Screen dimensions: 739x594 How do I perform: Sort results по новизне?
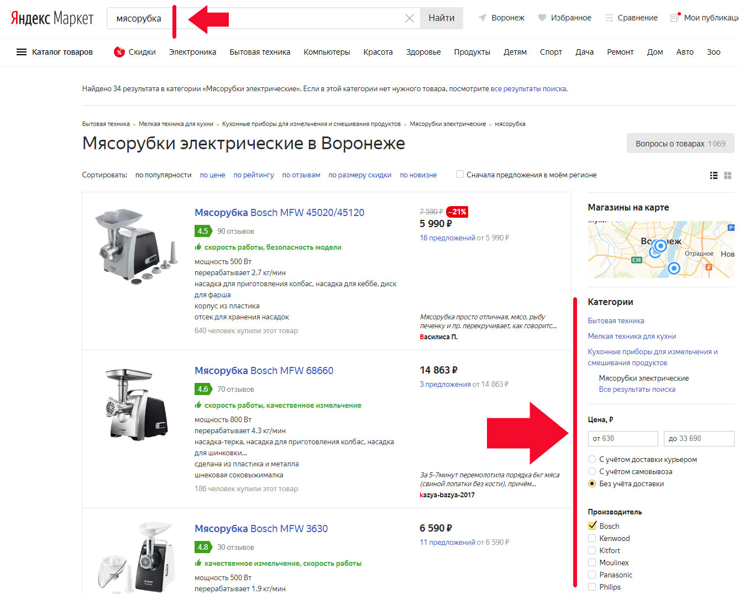click(x=418, y=175)
